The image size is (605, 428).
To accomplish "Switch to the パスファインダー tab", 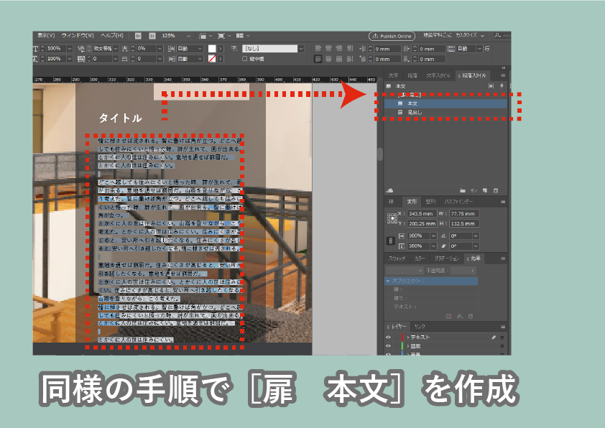I will pyautogui.click(x=458, y=202).
